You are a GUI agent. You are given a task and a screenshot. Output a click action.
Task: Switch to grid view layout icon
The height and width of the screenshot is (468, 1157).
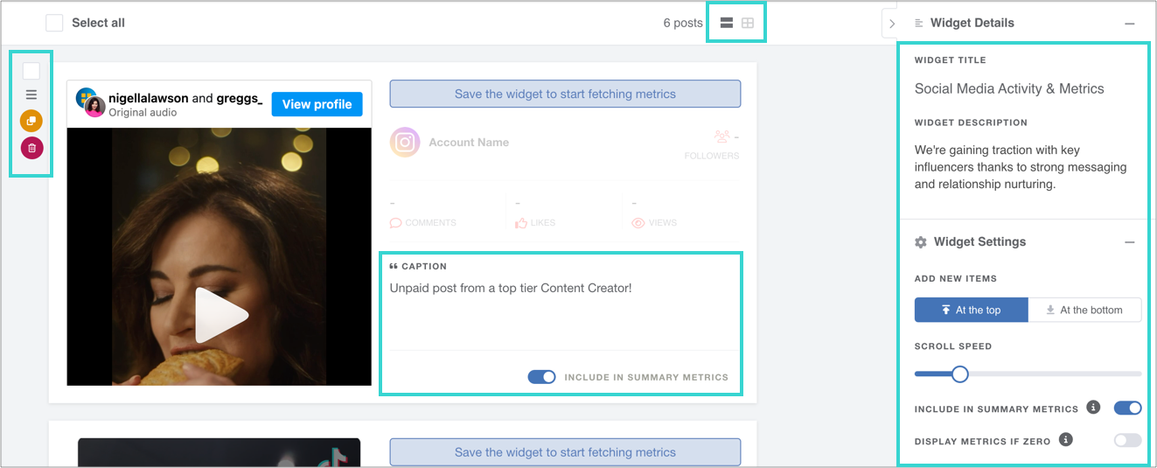tap(748, 23)
